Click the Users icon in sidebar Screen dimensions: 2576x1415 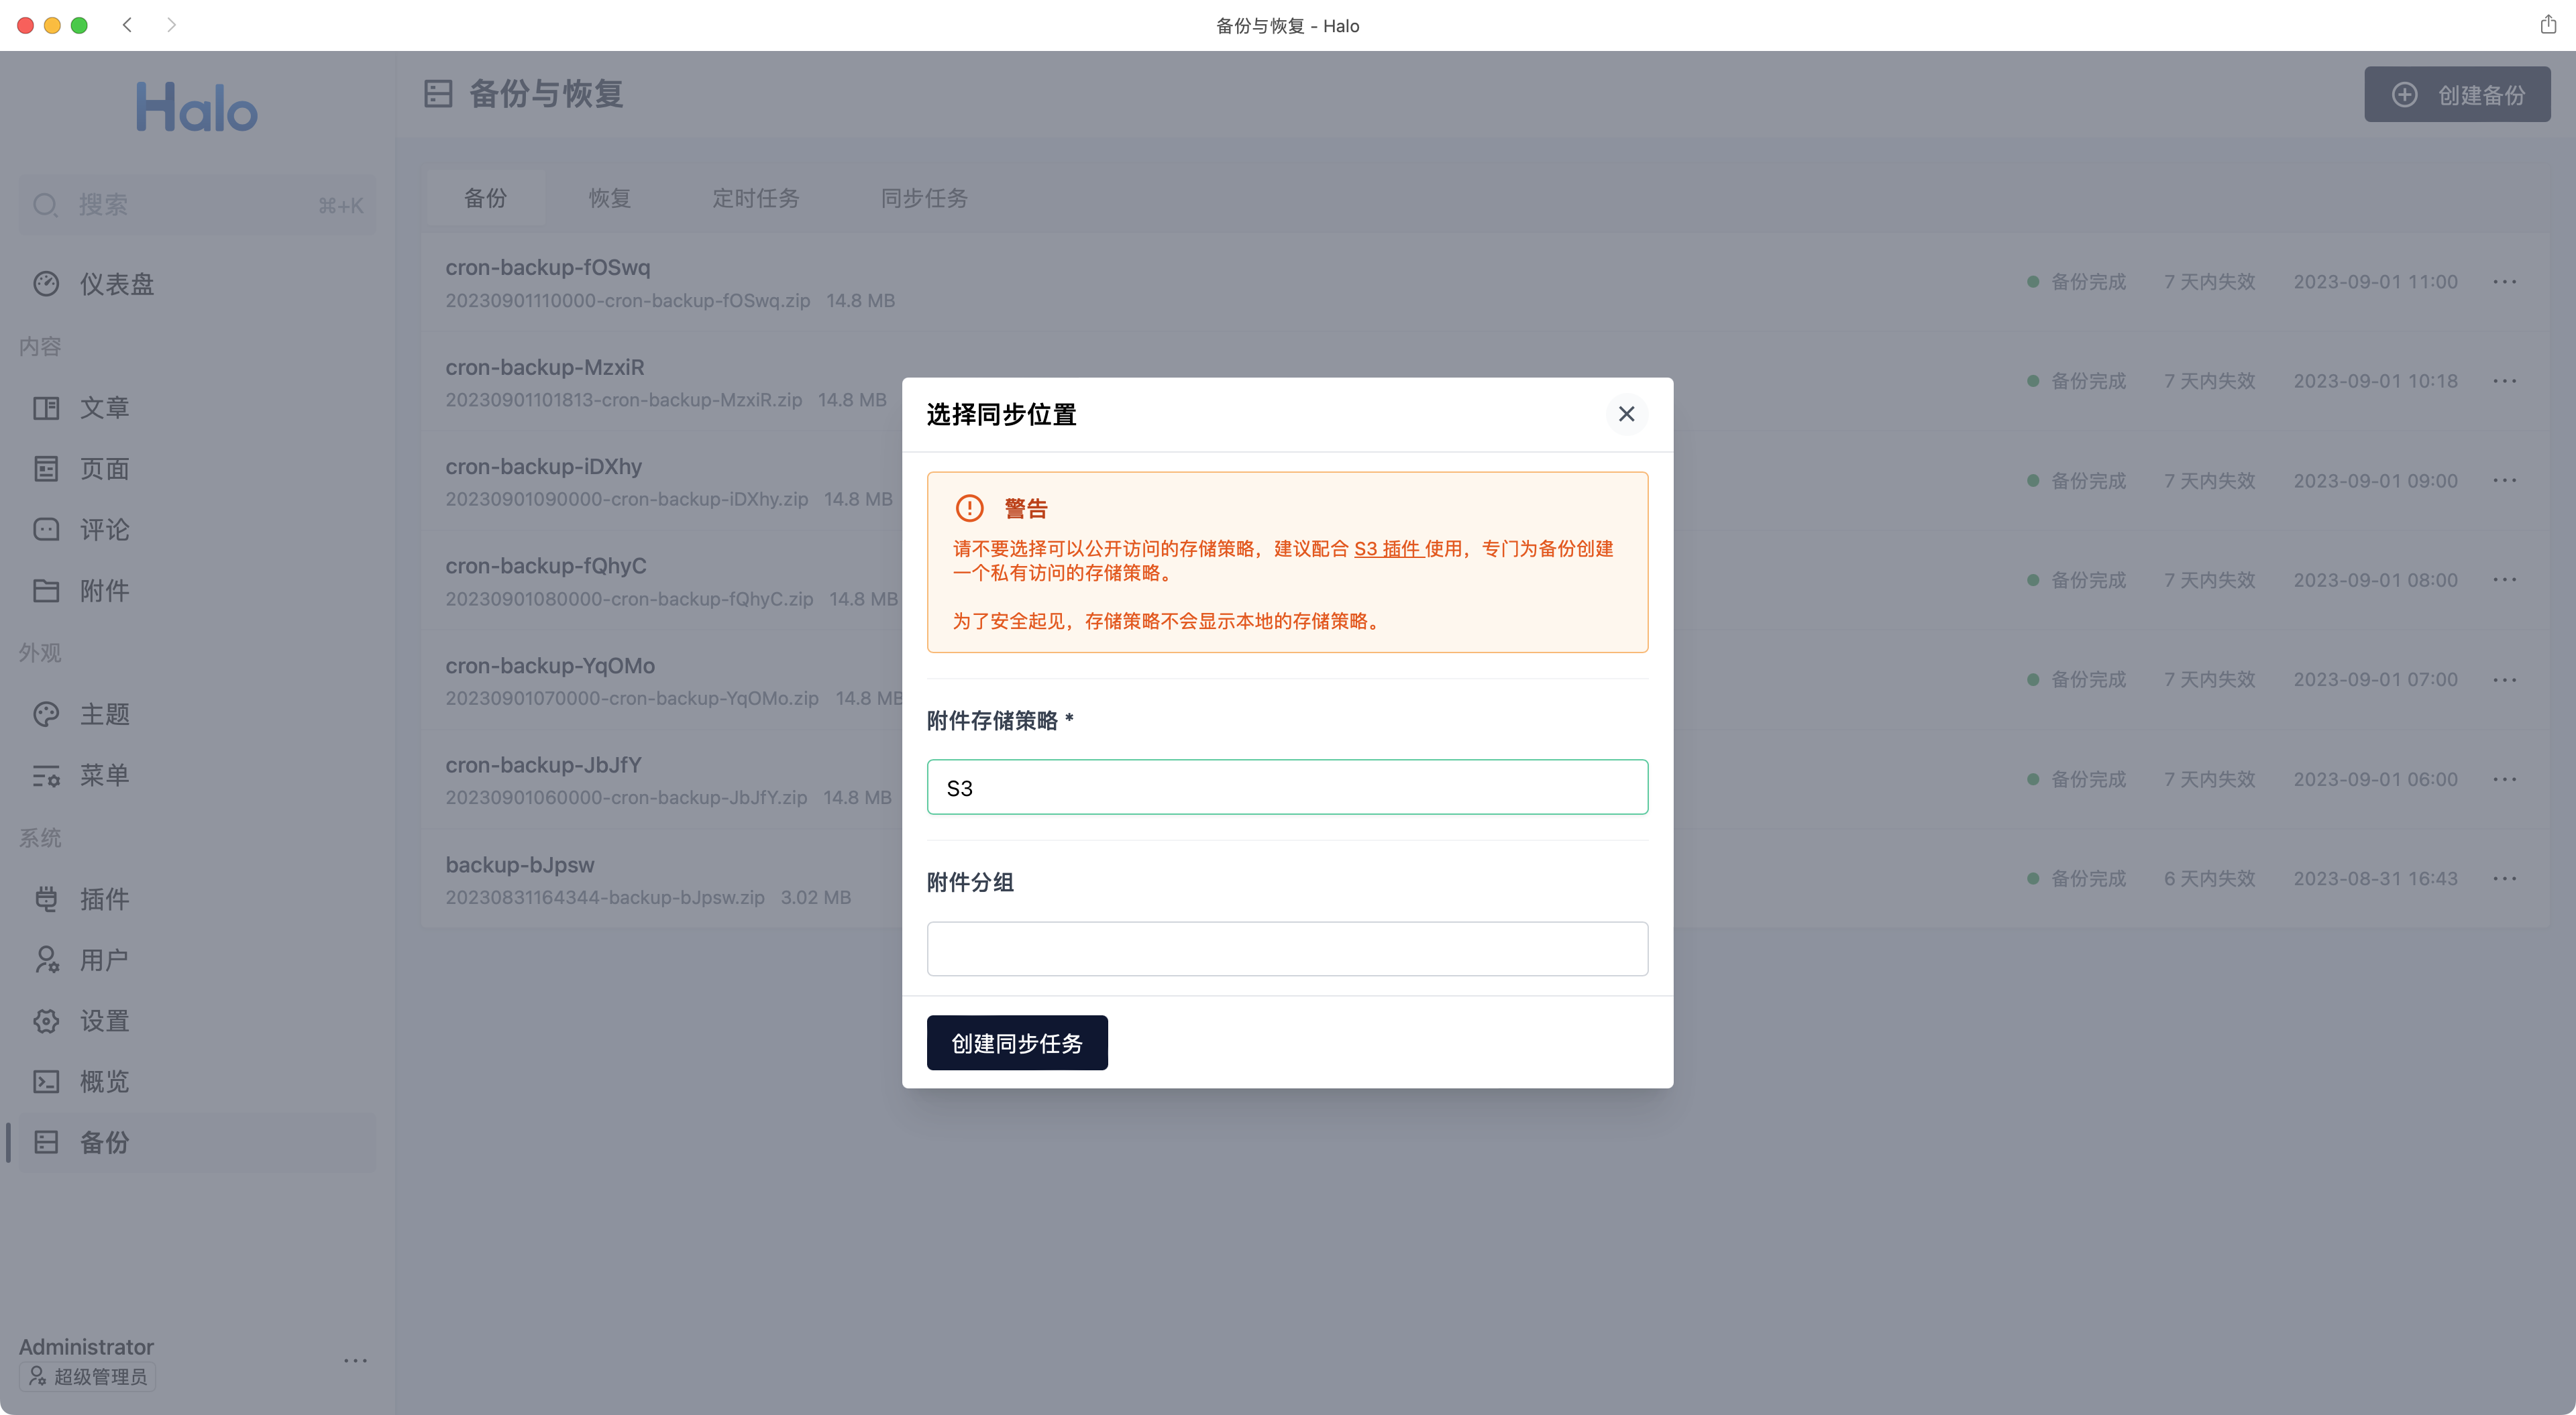tap(46, 960)
